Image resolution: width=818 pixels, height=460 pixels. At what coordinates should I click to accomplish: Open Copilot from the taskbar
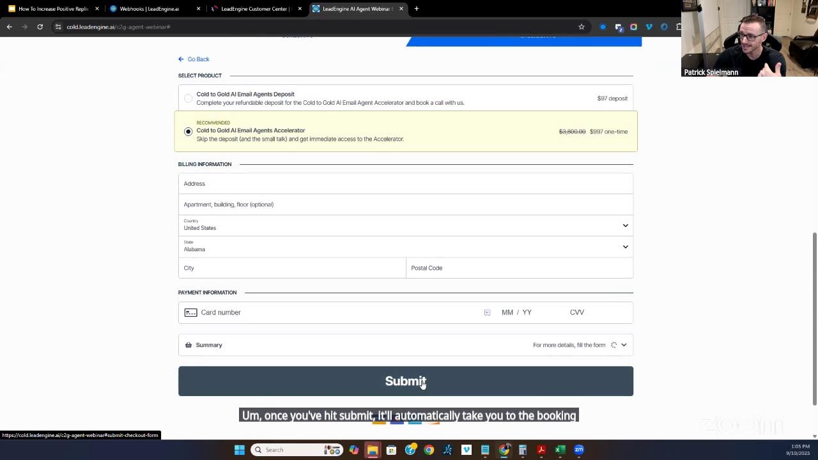coord(353,450)
